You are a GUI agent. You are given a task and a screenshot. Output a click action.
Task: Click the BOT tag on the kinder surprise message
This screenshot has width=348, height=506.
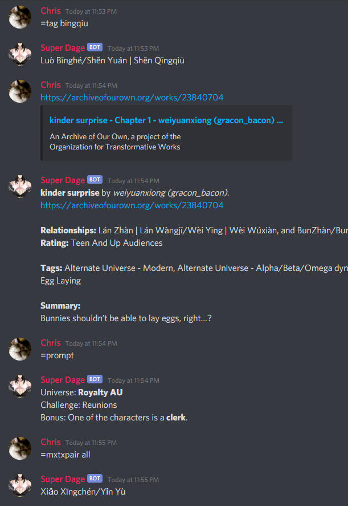click(95, 180)
